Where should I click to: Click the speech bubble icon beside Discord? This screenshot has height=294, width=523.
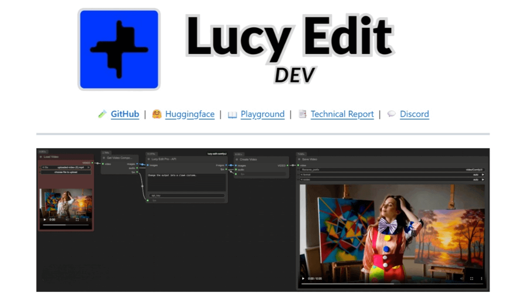tap(391, 114)
